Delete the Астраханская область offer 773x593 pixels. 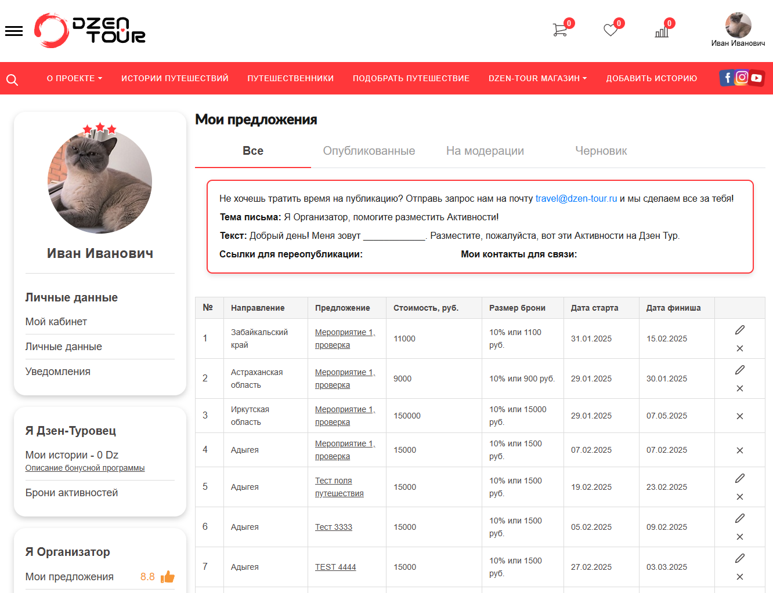[x=740, y=388]
